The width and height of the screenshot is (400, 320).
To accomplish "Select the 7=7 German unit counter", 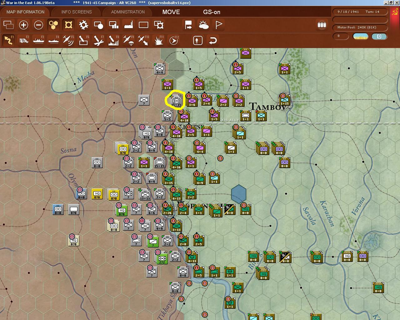I will 159,194.
